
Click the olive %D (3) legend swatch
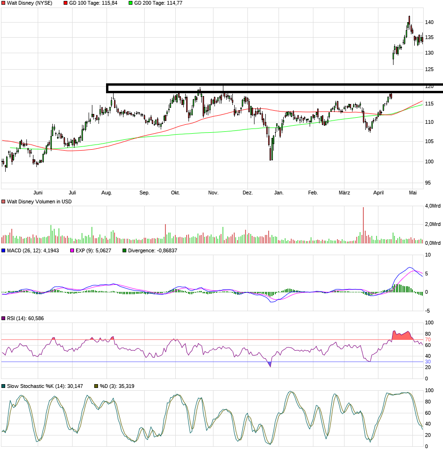pyautogui.click(x=97, y=386)
